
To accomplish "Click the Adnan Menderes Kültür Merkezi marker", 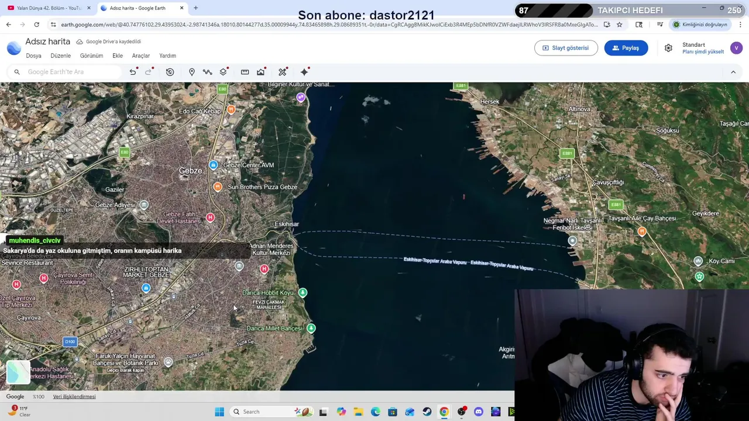I will pos(239,267).
